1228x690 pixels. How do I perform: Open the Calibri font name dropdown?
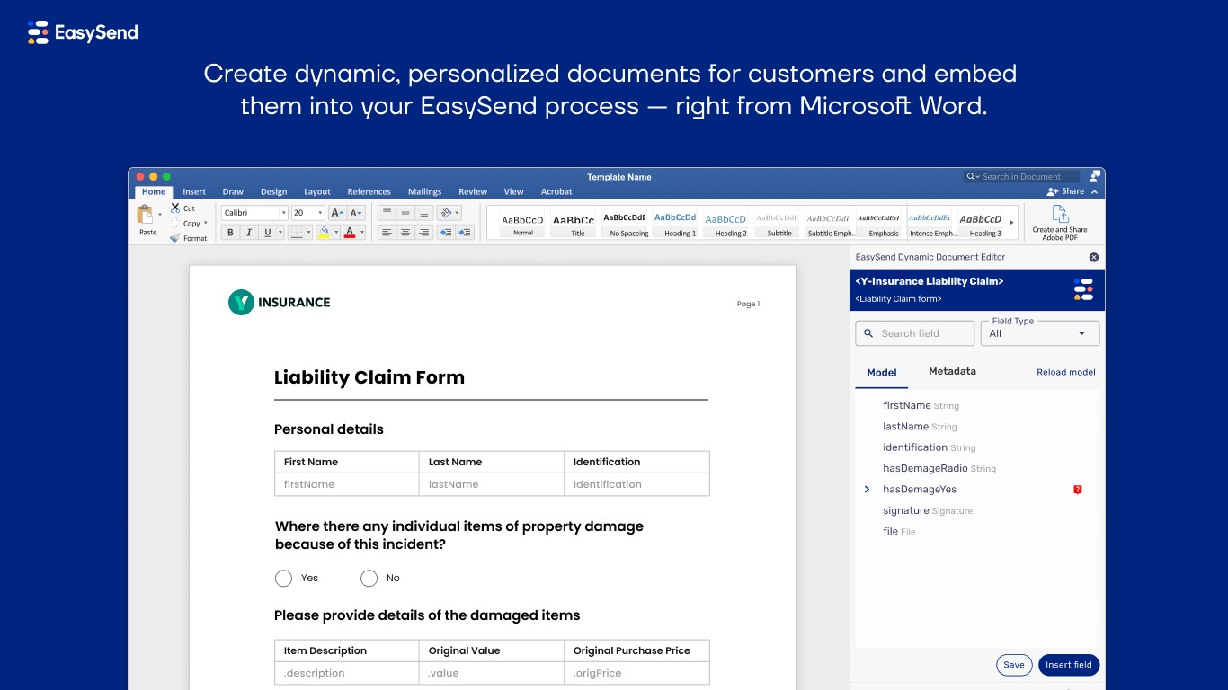tap(284, 213)
